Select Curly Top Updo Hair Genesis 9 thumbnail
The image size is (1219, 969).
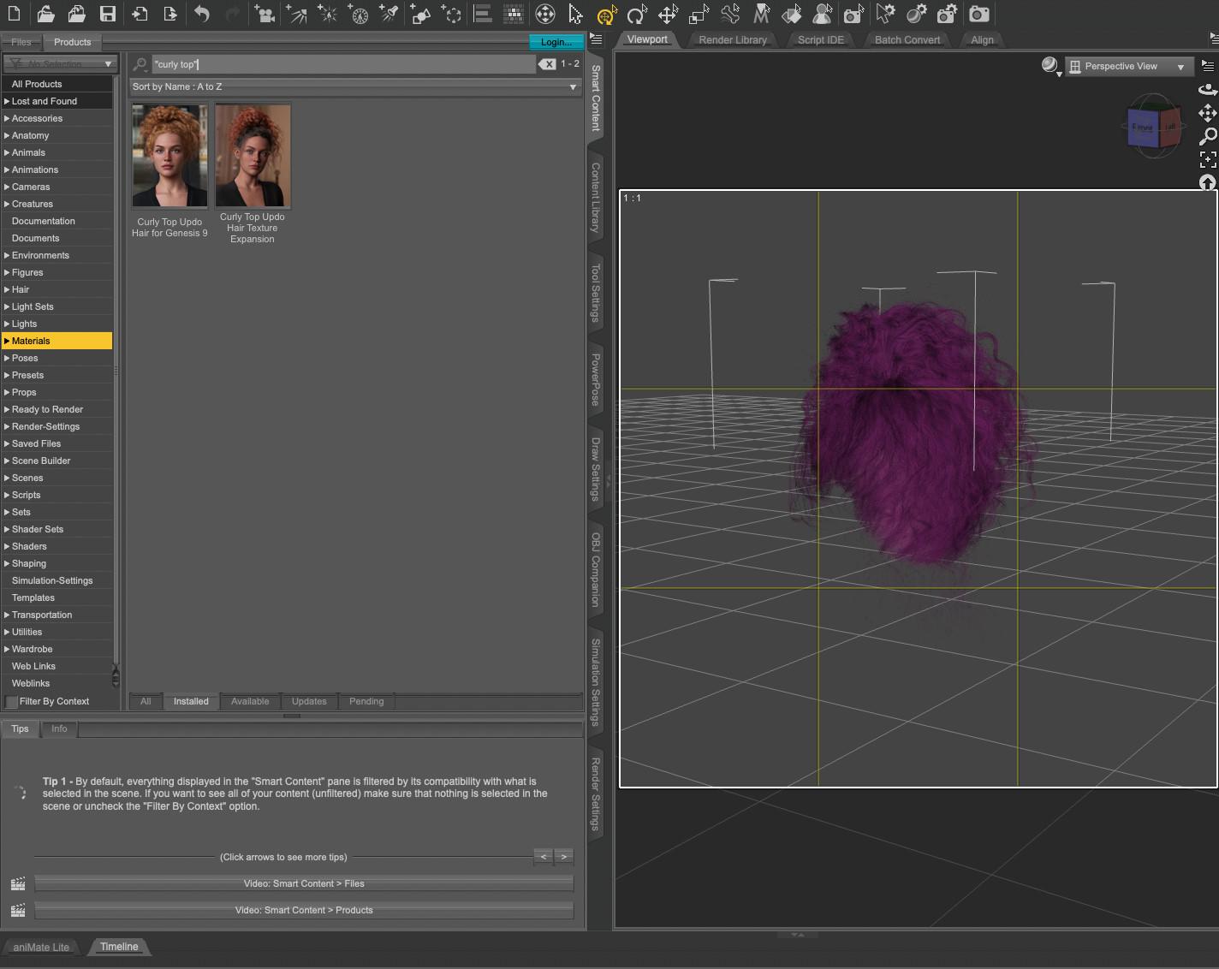coord(169,156)
